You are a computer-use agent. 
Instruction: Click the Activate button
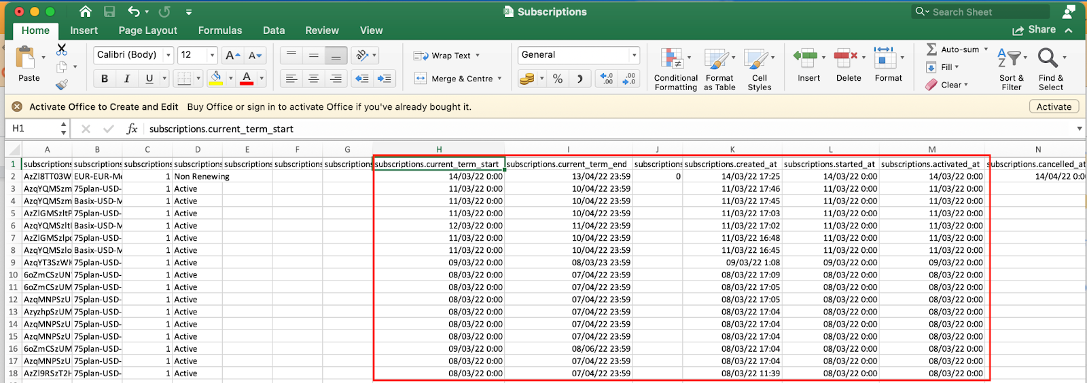(1054, 106)
